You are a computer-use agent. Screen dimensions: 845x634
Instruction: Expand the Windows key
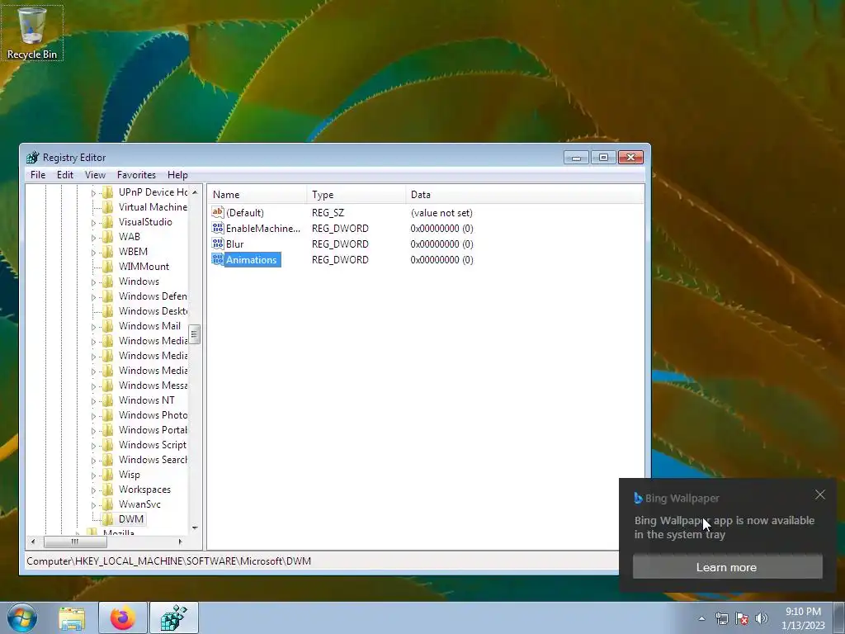[93, 282]
